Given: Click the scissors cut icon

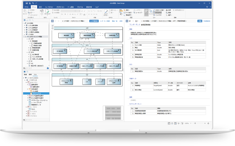Looking at the screenshot, I should (x=29, y=10).
